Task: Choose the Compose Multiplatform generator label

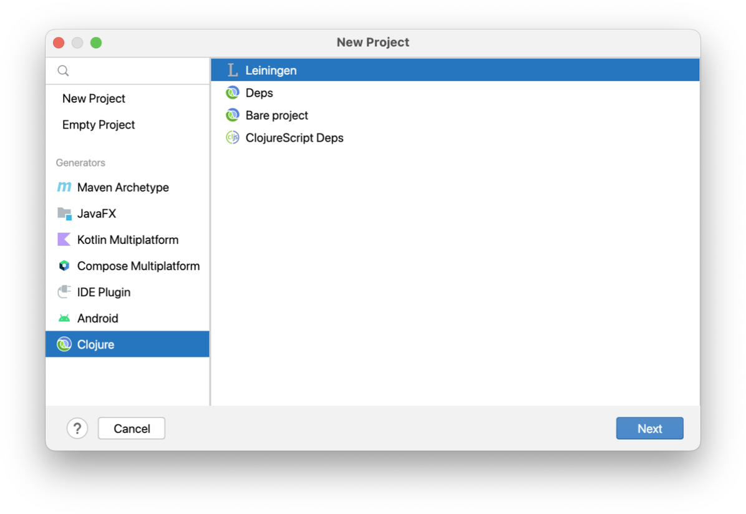Action: pyautogui.click(x=138, y=266)
